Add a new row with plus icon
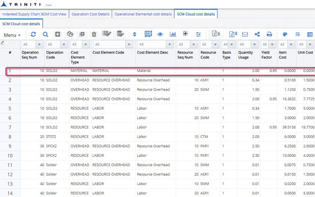315x197 pixels. [x=58, y=34]
